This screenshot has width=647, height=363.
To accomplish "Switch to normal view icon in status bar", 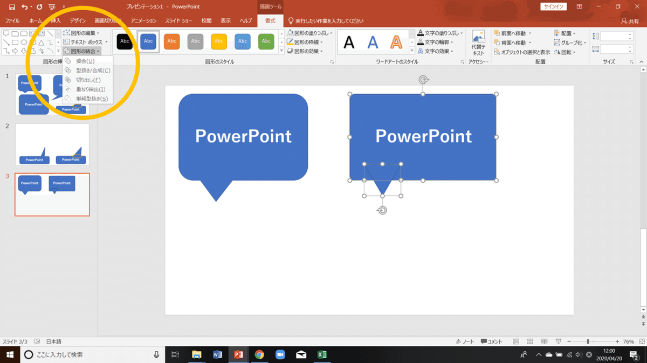I will 517,341.
